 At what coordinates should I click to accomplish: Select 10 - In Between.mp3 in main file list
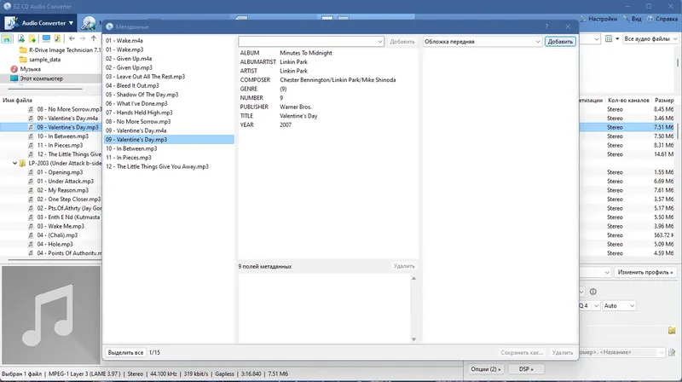click(62, 136)
